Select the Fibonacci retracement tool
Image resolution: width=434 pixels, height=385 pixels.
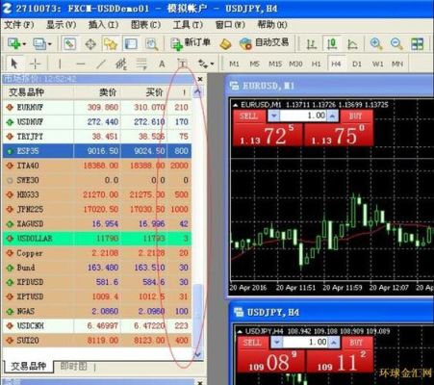coord(141,64)
